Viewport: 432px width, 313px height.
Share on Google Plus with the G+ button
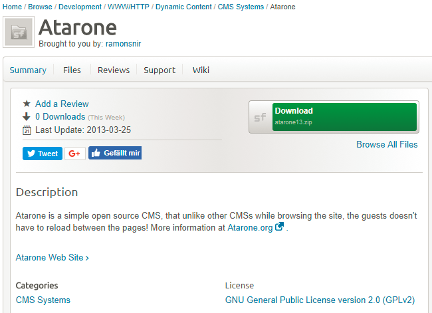75,154
